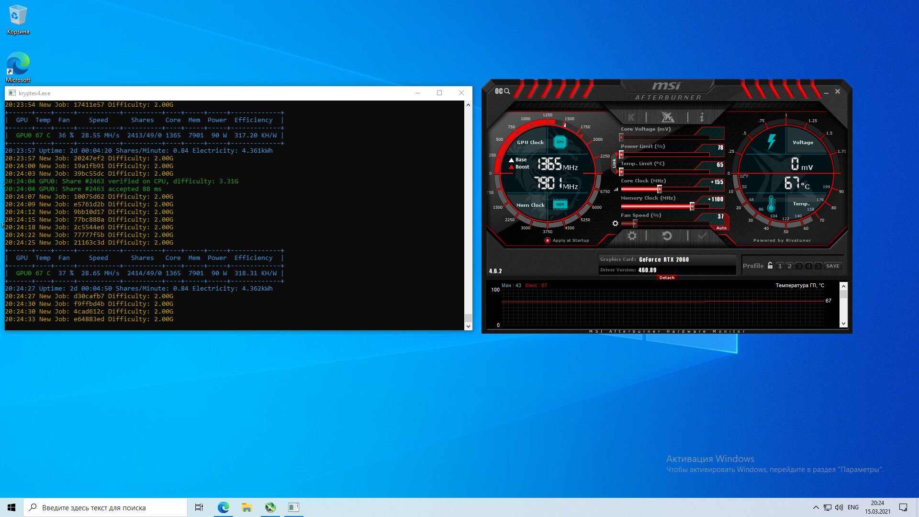The height and width of the screenshot is (517, 919).
Task: Click the 318.31 KH/W efficiency value
Action: point(256,273)
